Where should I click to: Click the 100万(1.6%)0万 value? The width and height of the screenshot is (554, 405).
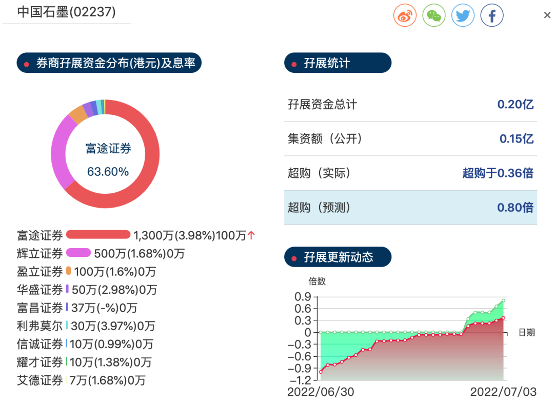click(115, 272)
